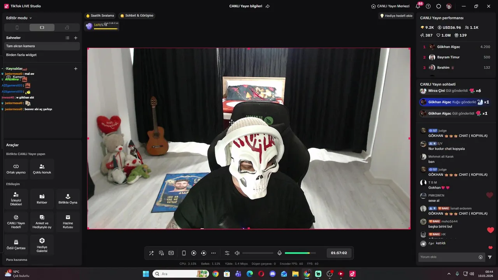Click the Windows taskbar search box
This screenshot has height=280, width=498.
click(x=181, y=274)
